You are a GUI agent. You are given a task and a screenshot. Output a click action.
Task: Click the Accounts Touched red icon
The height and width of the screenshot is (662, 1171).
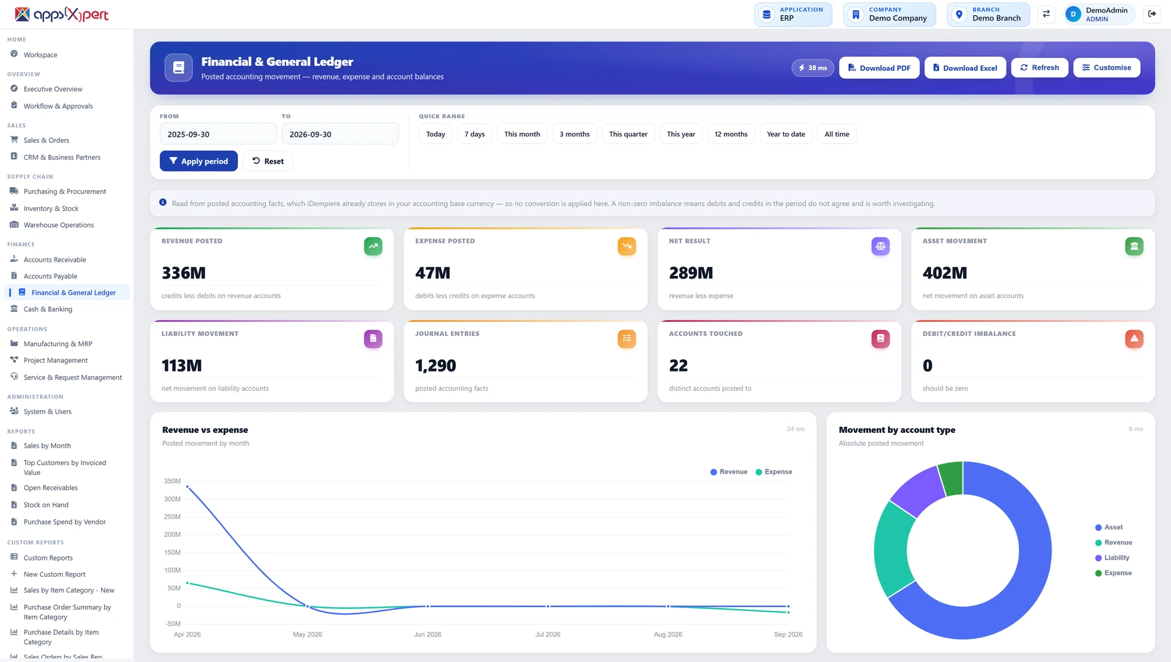pyautogui.click(x=880, y=339)
